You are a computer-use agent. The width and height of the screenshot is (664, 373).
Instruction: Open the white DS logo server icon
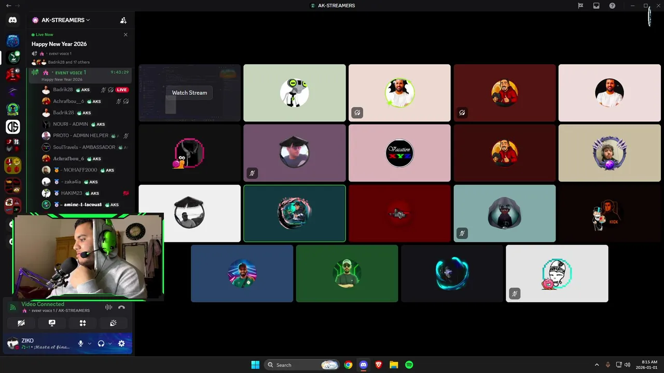click(13, 126)
